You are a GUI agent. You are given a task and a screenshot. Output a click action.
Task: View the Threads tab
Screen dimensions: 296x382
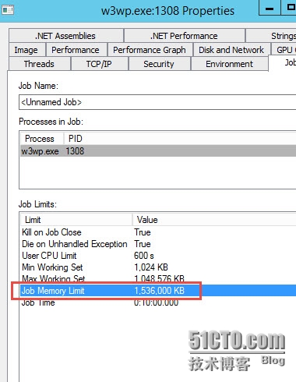tap(39, 64)
